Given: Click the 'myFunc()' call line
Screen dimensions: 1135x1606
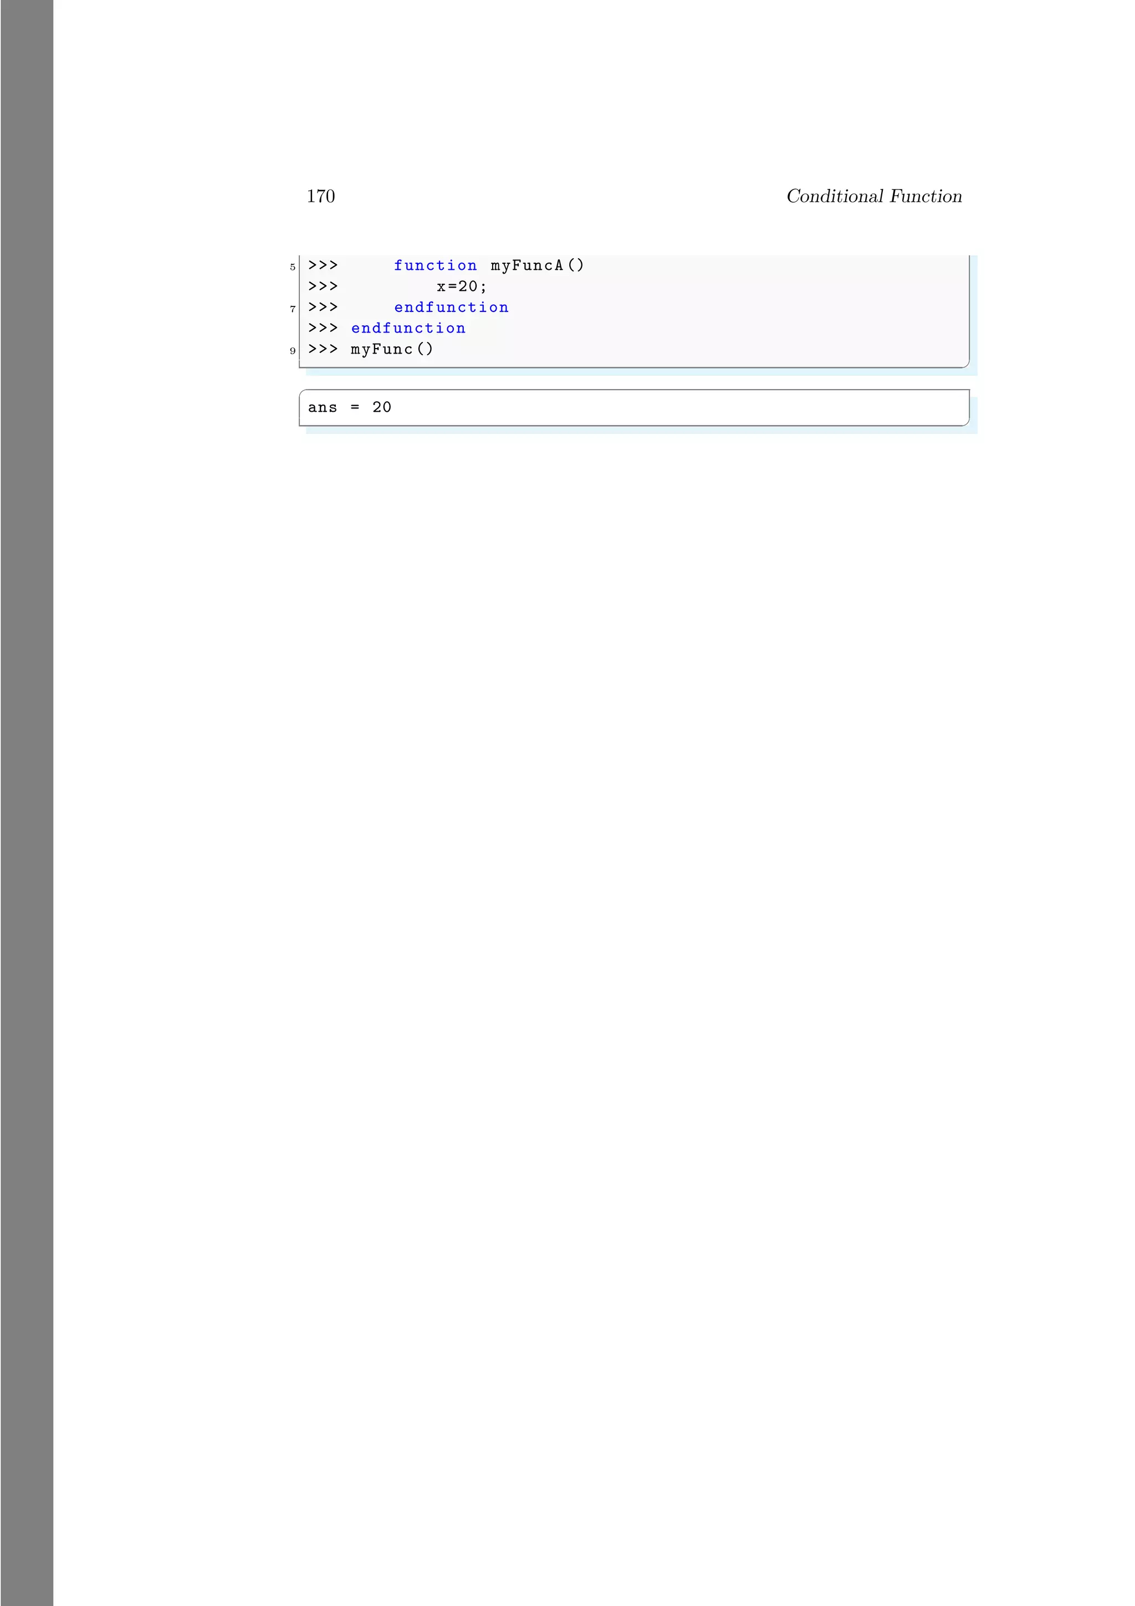Looking at the screenshot, I should (392, 349).
